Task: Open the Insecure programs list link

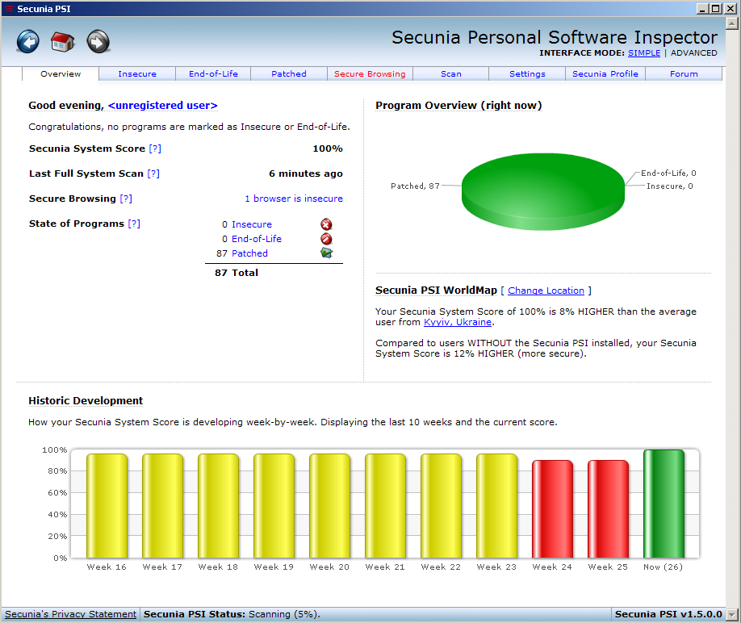Action: [251, 224]
